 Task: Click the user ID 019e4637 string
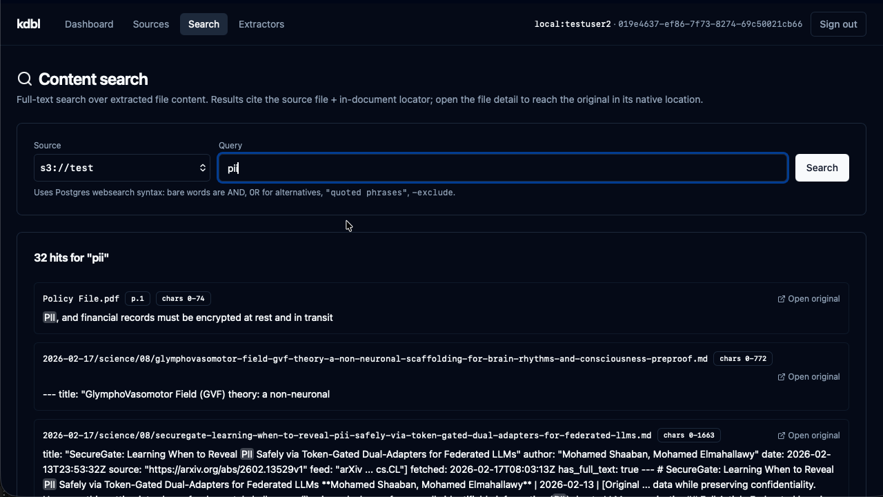(710, 24)
